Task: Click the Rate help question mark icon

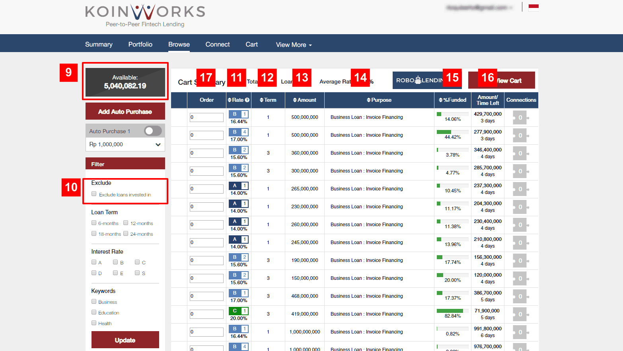Action: (247, 100)
